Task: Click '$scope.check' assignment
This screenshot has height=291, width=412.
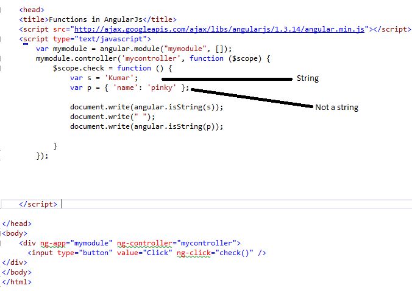Action: 79,68
